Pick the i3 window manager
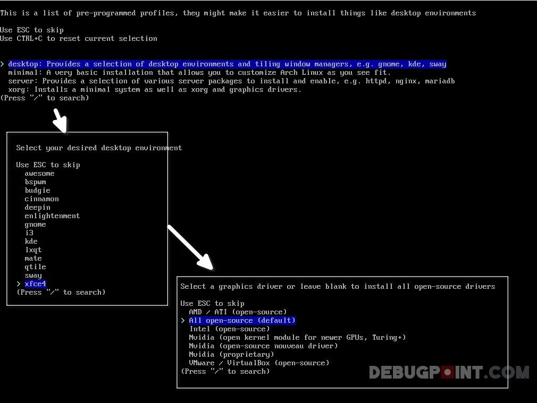Image resolution: width=537 pixels, height=403 pixels. (x=29, y=233)
